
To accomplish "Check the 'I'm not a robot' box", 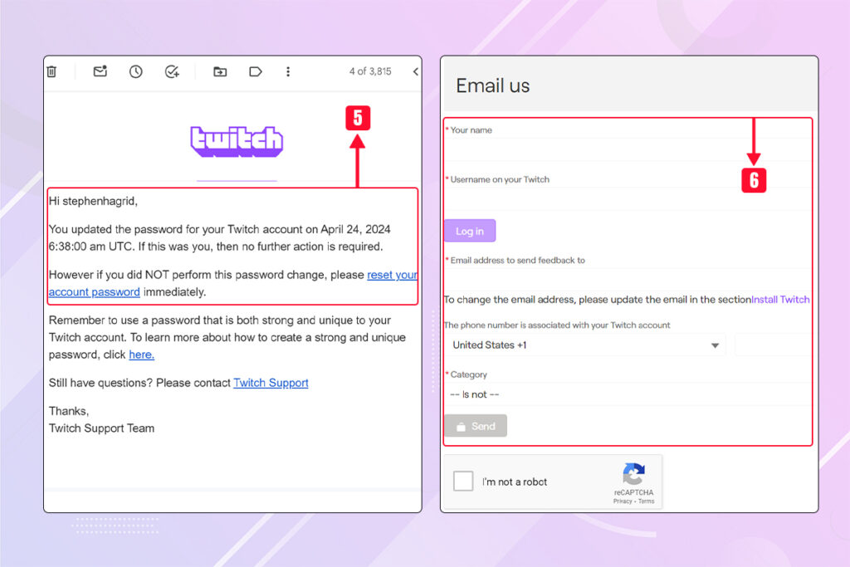I will tap(463, 481).
